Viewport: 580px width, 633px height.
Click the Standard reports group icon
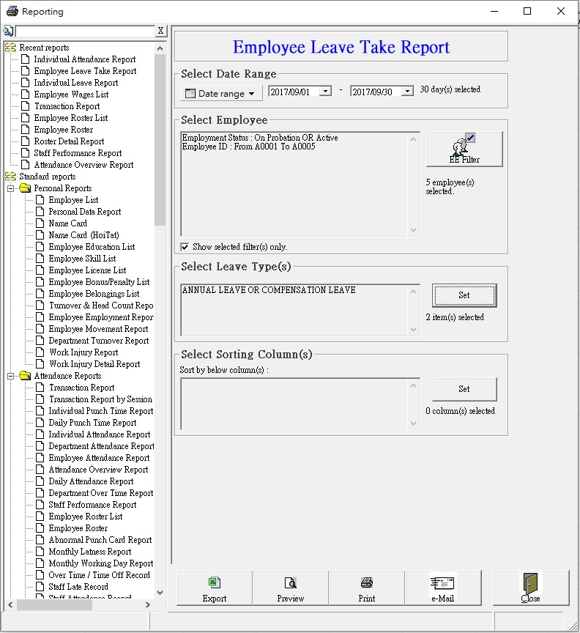click(10, 177)
